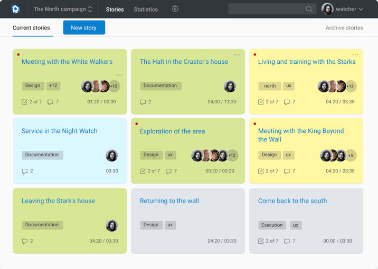Toggle checklist icon on Meeting with White Walkers card
This screenshot has height=269, width=378.
tap(24, 102)
